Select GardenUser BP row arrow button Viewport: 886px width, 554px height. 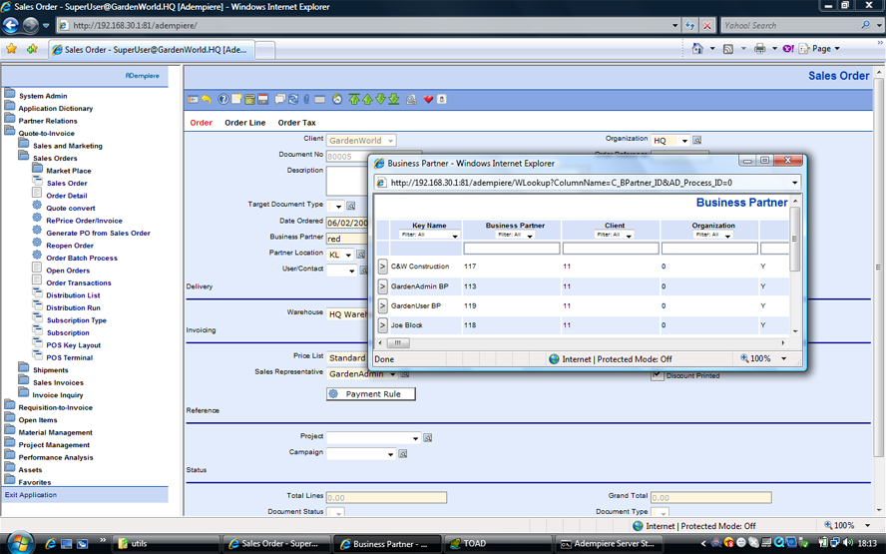pos(382,305)
